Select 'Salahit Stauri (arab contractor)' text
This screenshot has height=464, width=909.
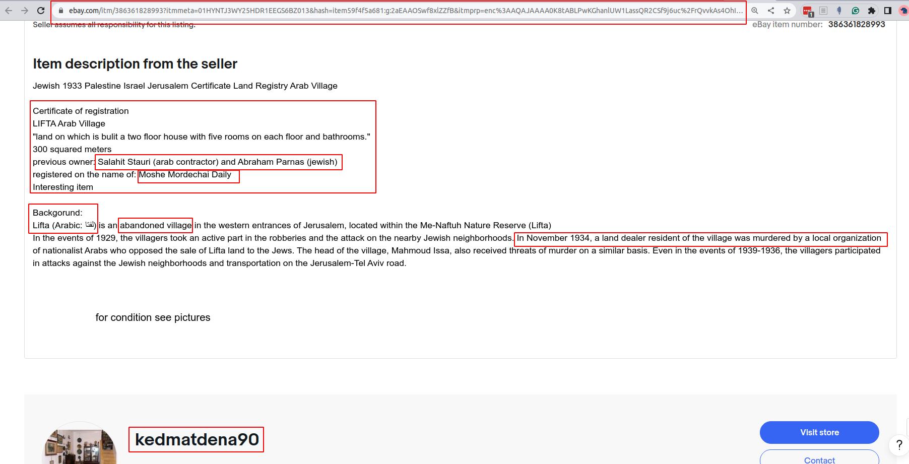[x=158, y=162]
